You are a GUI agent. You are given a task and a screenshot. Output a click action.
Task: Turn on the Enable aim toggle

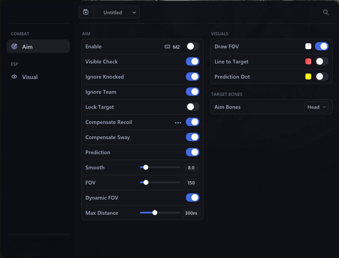(x=192, y=46)
